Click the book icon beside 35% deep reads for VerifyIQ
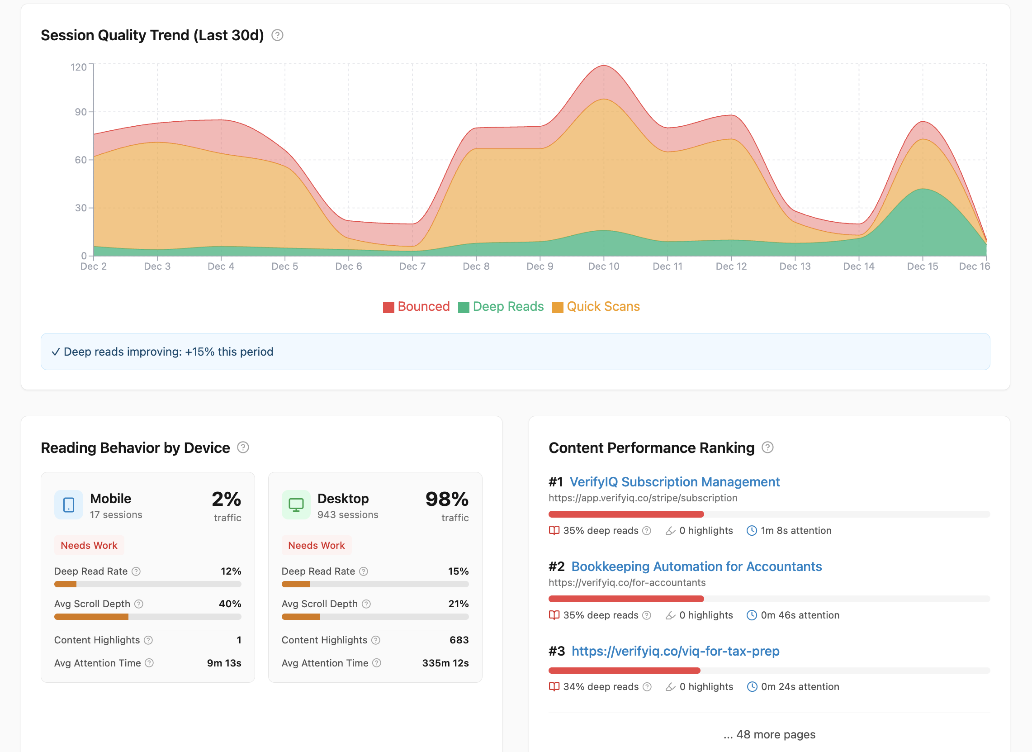Viewport: 1032px width, 752px height. click(x=554, y=530)
